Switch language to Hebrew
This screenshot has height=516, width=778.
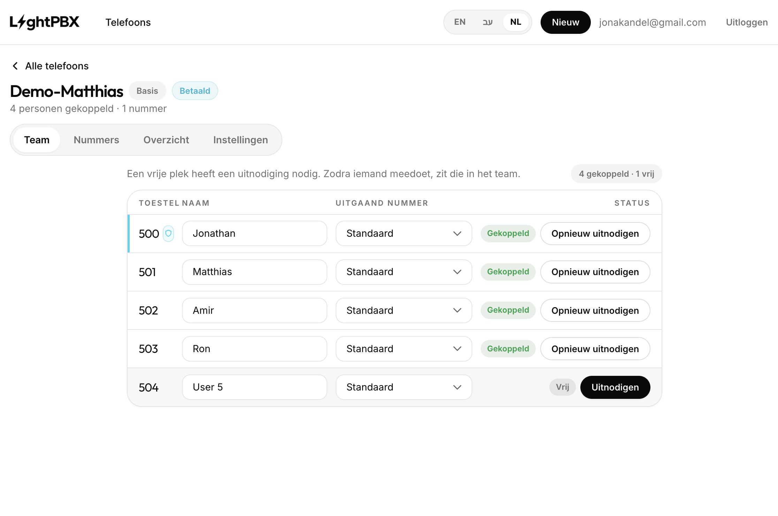coord(488,22)
